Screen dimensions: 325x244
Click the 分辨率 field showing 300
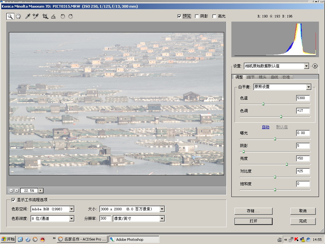click(x=105, y=219)
